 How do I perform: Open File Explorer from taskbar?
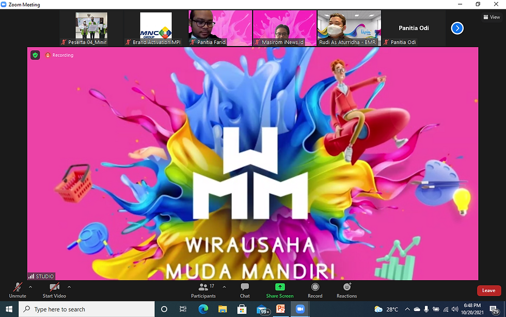[x=223, y=309]
